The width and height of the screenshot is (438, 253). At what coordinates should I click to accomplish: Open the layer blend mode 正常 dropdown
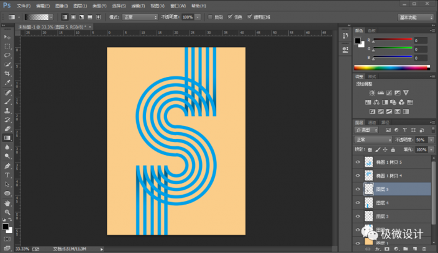pyautogui.click(x=373, y=140)
